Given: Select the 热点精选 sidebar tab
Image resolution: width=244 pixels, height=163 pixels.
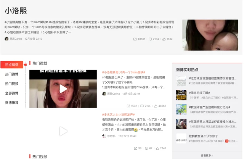Looking at the screenshot, I should coord(12,65).
